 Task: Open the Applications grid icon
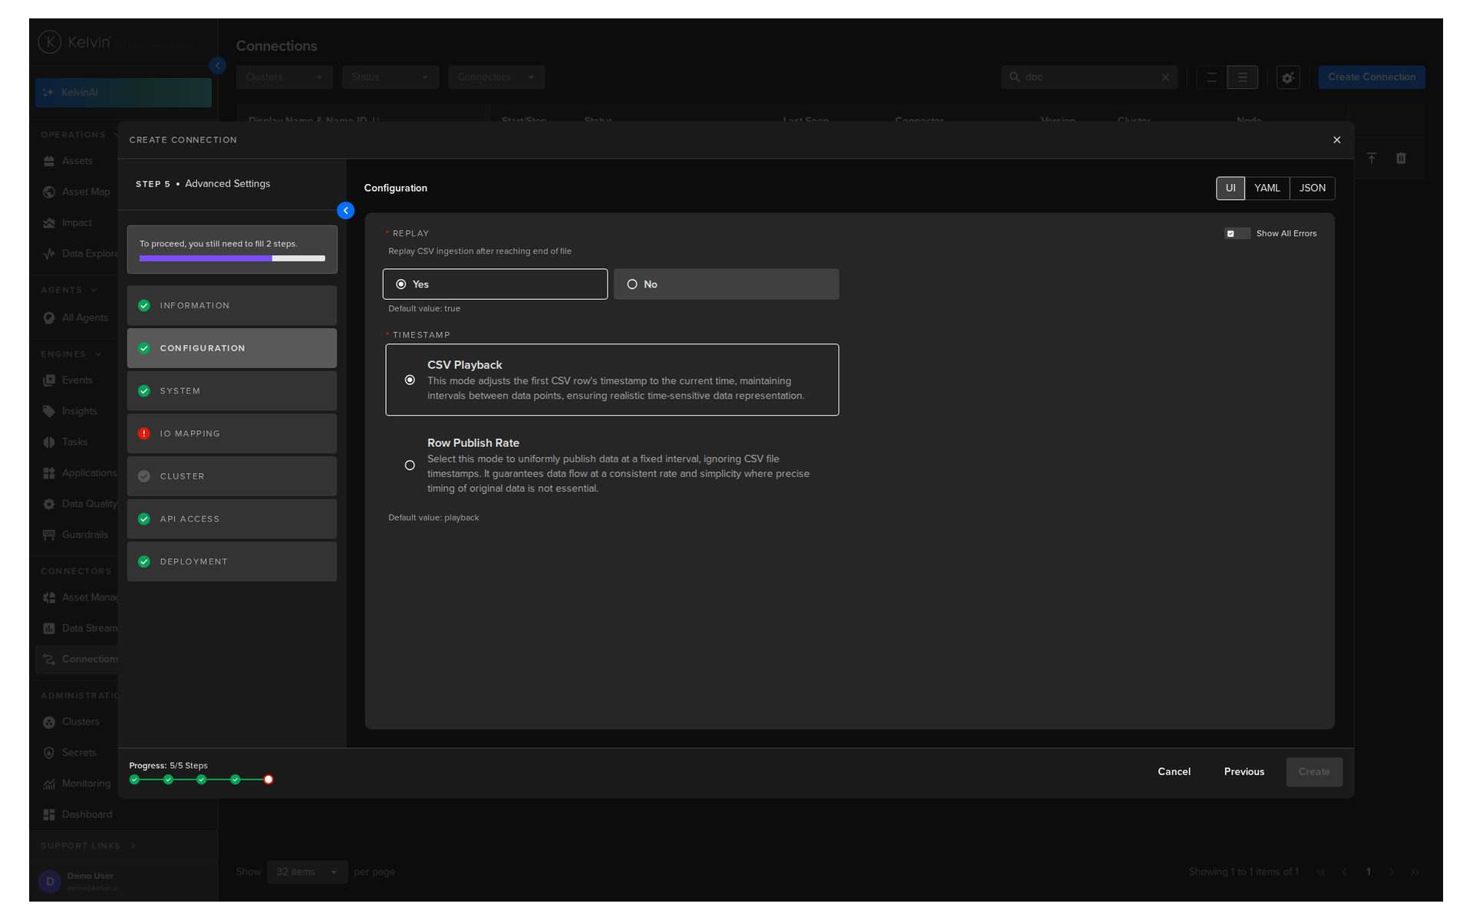(49, 473)
